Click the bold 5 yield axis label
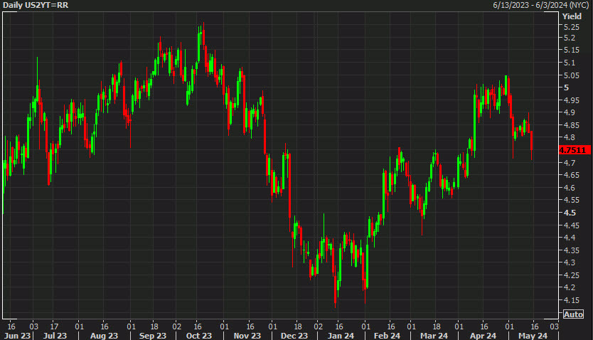Viewport: 593px width, 340px height. coord(566,87)
